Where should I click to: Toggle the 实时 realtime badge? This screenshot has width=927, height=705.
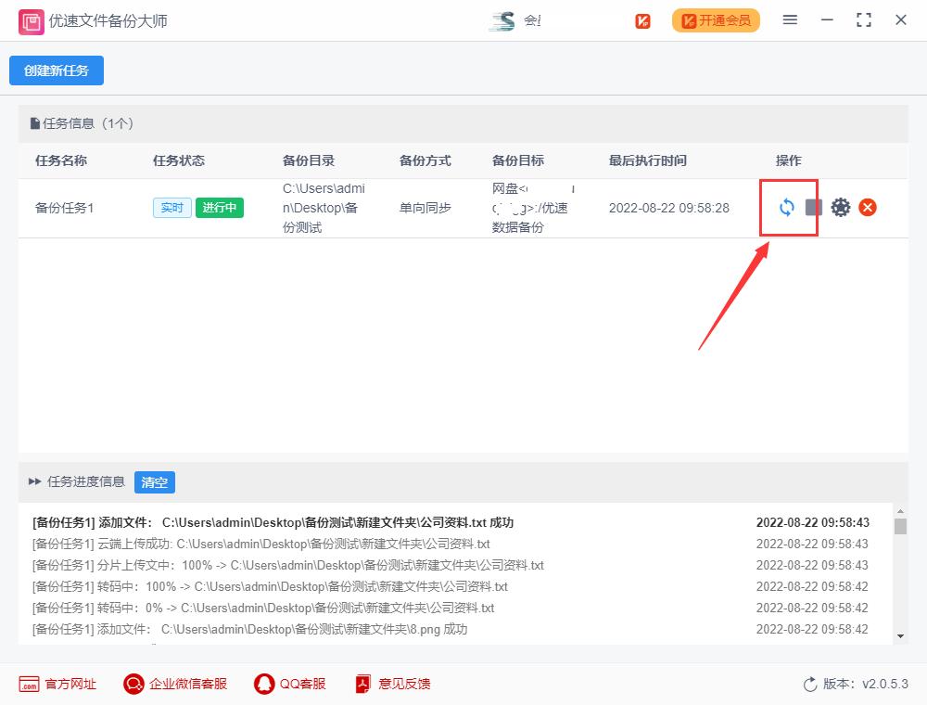coord(171,208)
